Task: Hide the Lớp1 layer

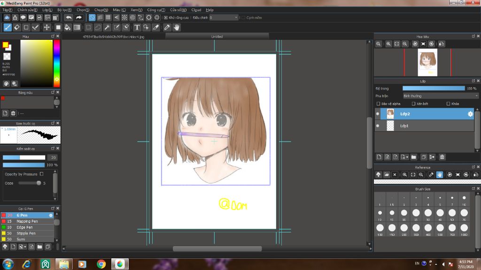Action: 378,126
